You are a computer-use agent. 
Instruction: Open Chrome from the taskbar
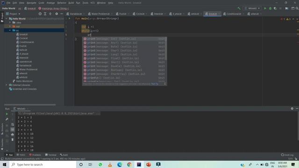(x=129, y=164)
